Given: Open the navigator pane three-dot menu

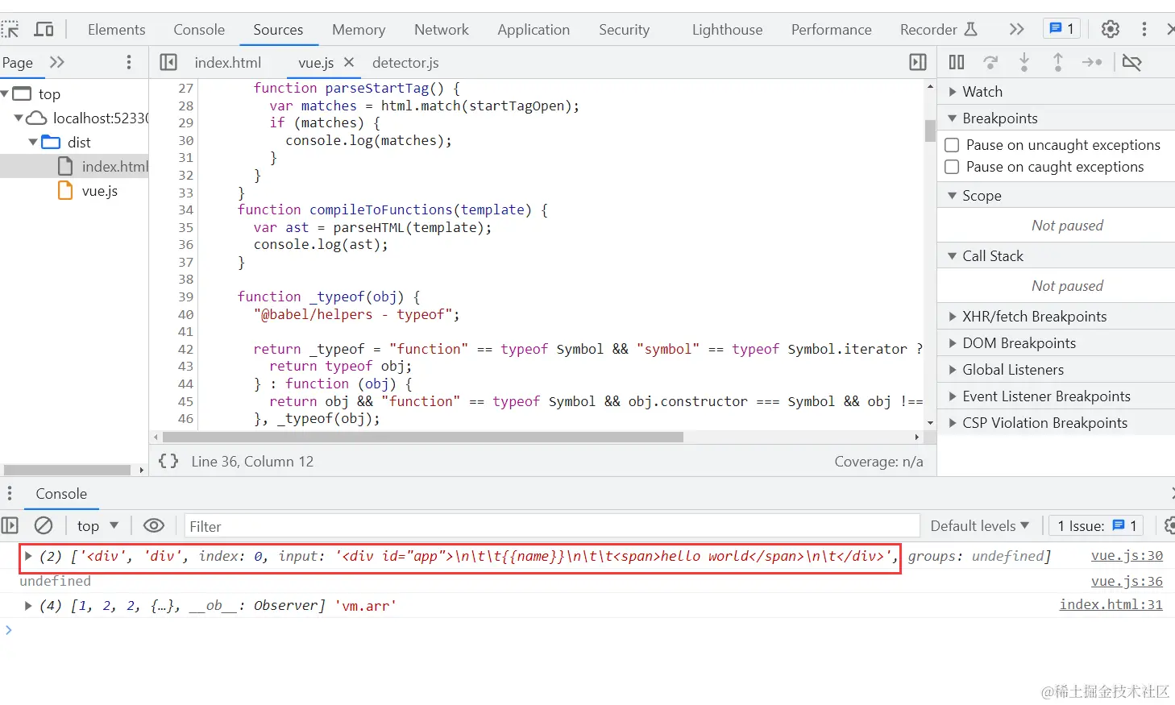Looking at the screenshot, I should 129,62.
